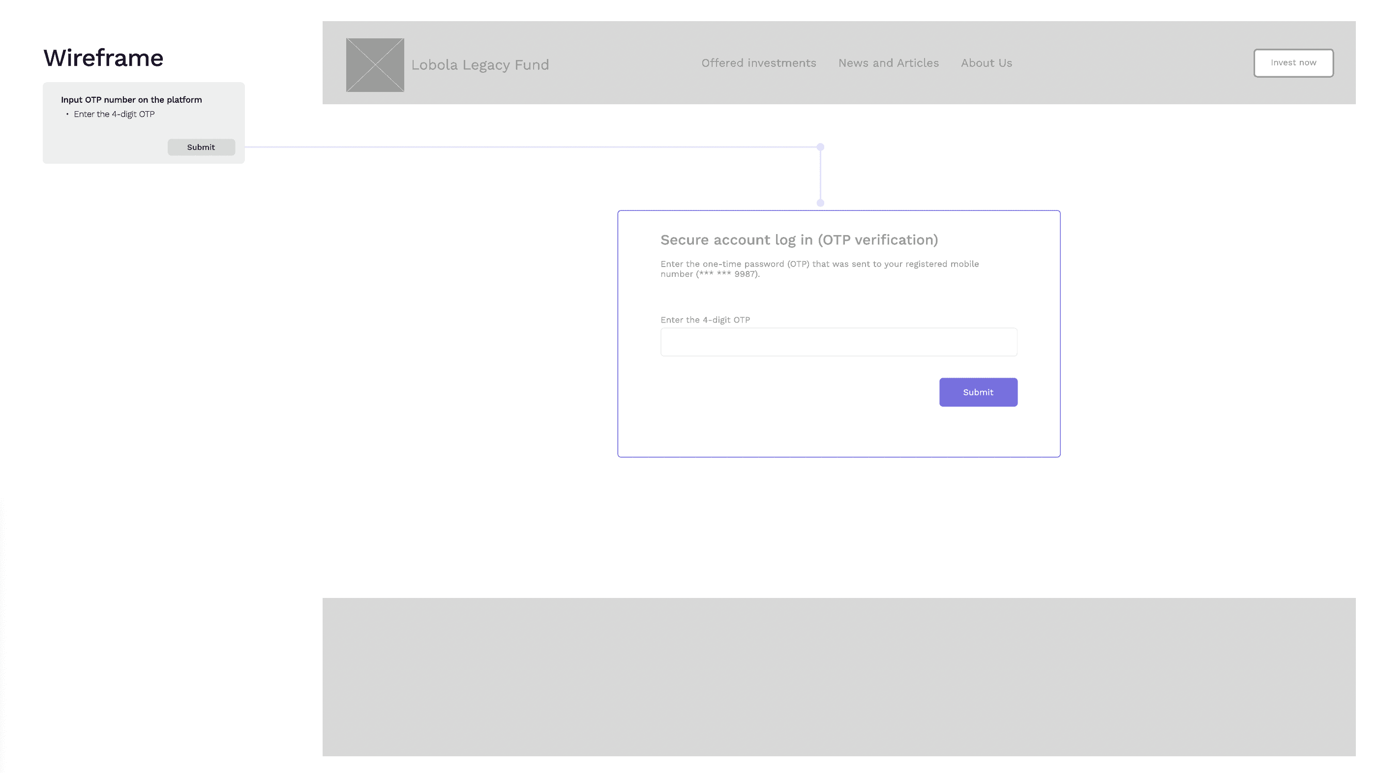Screen dimensions: 1377x773
Task: Go to News and Articles
Action: [x=888, y=63]
